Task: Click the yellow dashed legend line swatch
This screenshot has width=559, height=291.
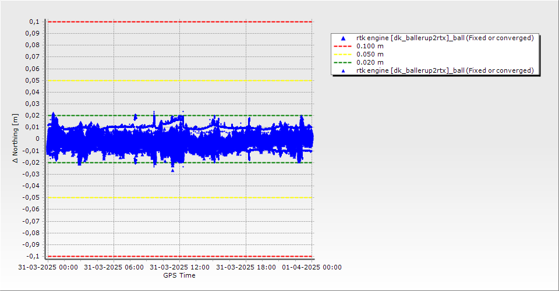Action: (x=342, y=55)
